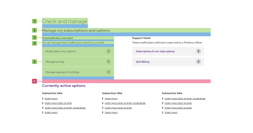
Task: Click the chevron icon beside Manage barring
Action: [108, 62]
